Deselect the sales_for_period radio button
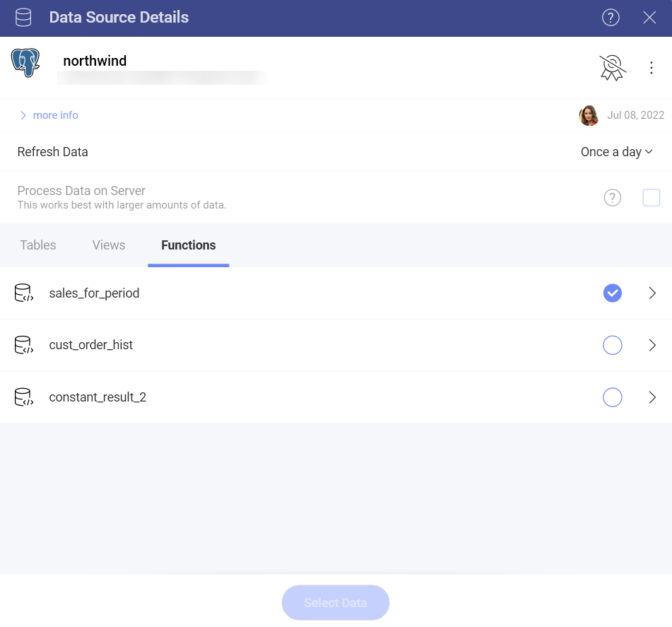 (x=612, y=293)
